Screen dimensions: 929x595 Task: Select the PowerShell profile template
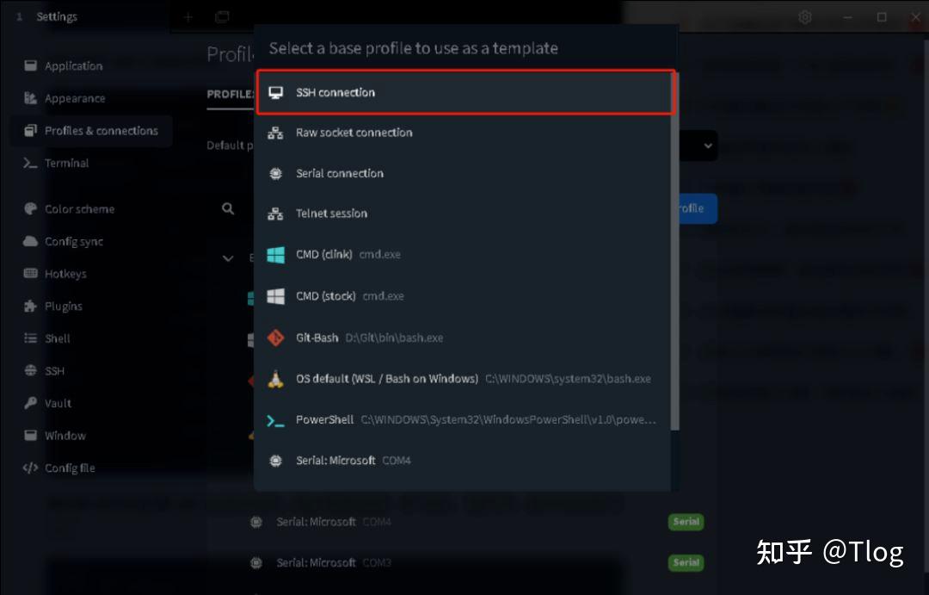[x=464, y=420]
